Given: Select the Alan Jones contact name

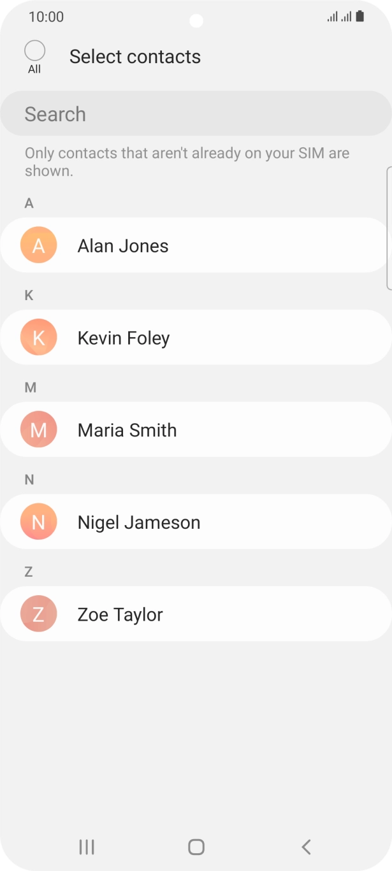Looking at the screenshot, I should (123, 246).
